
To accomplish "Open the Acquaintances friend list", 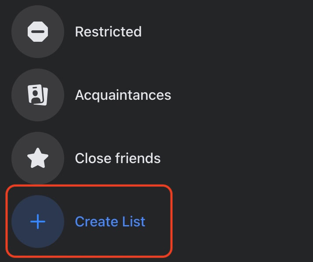I will pos(123,95).
